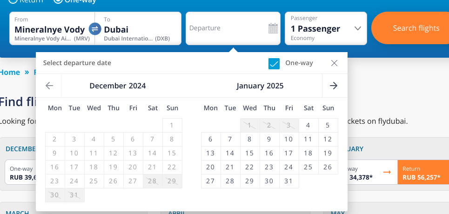Click the Departure date input field

233,28
